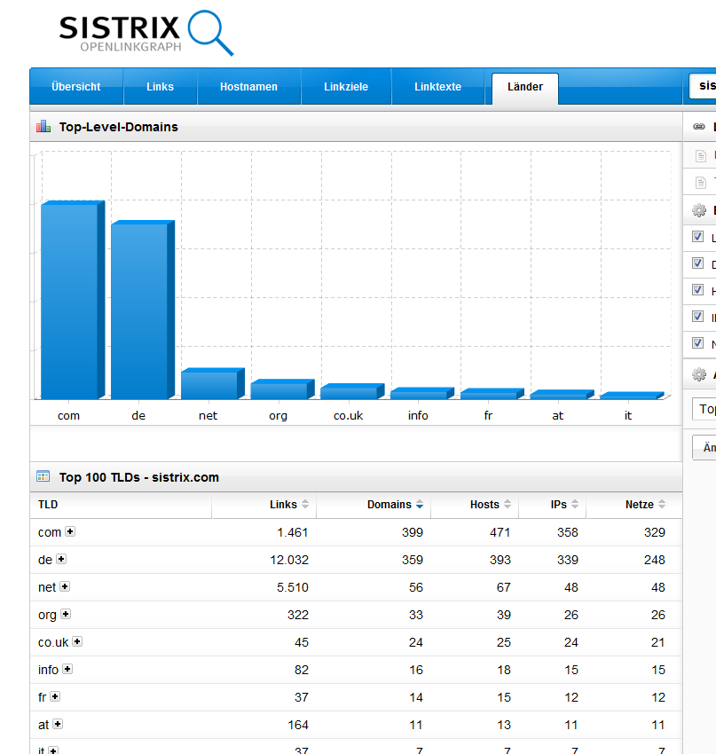Click the sort arrows next to Links column

[x=305, y=505]
